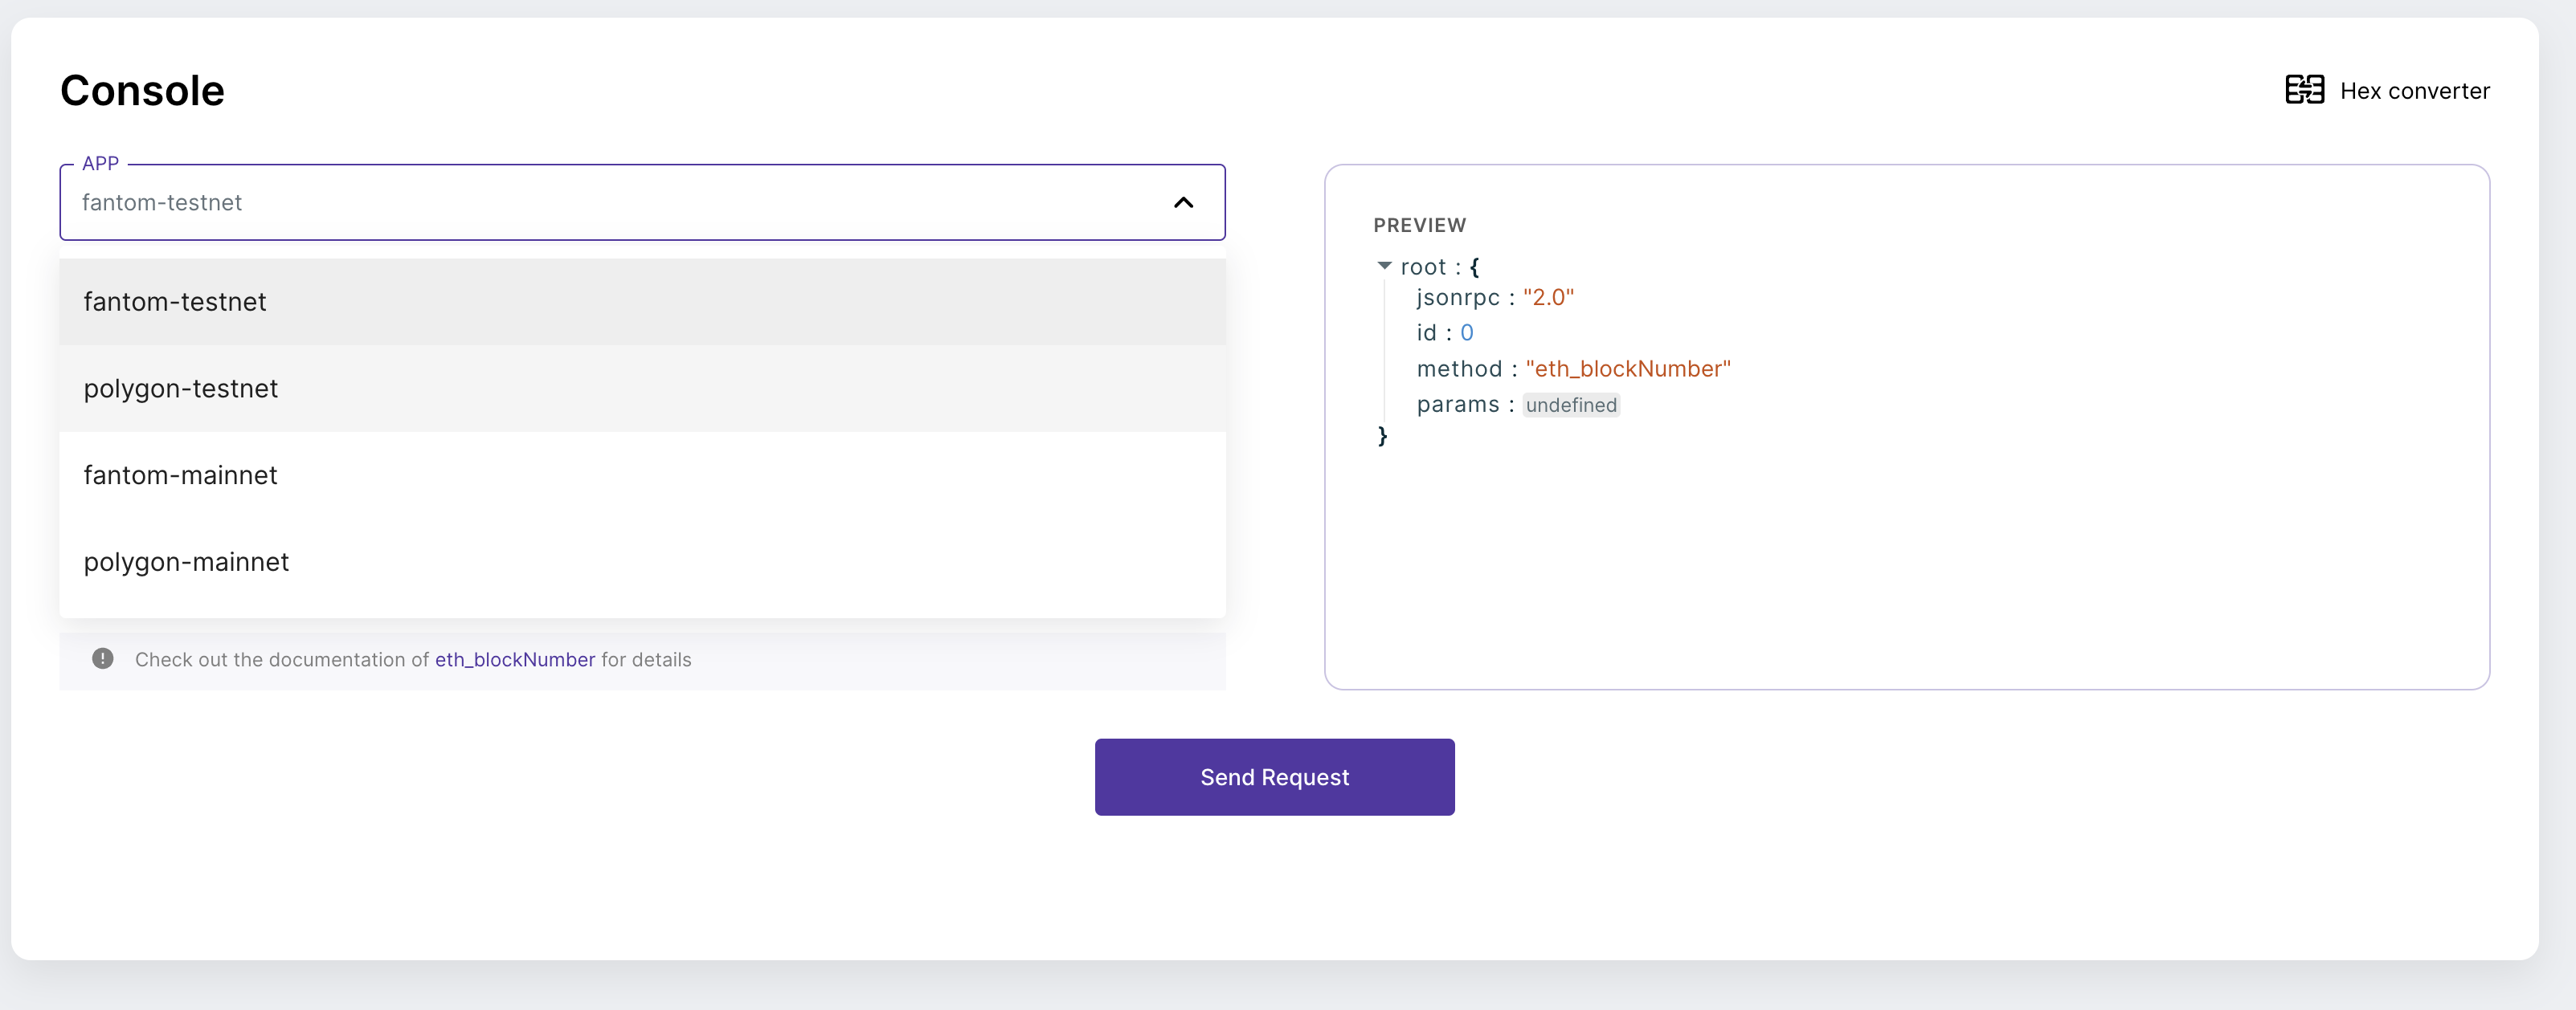Viewport: 2576px width, 1010px height.
Task: Open eth_blockNumber documentation link
Action: pyautogui.click(x=515, y=659)
